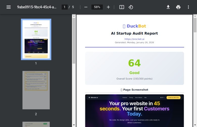
Task: Click the document vertical scrollbar thumb
Action: point(195,25)
